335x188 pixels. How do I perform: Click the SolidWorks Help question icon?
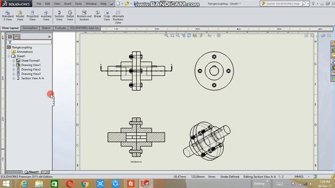(313, 4)
